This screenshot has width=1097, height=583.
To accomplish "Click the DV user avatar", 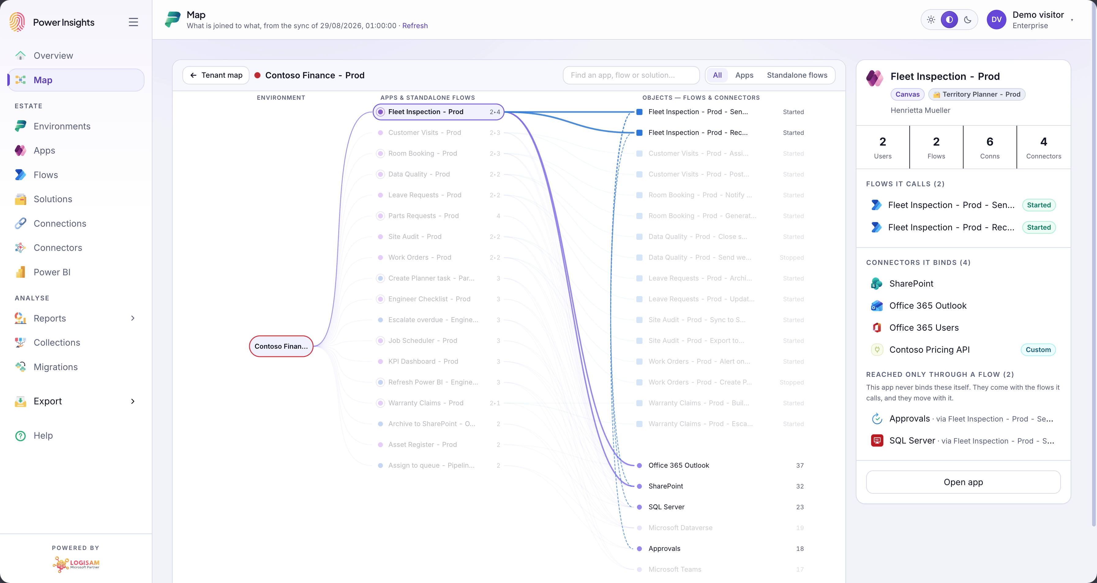I will tap(996, 20).
